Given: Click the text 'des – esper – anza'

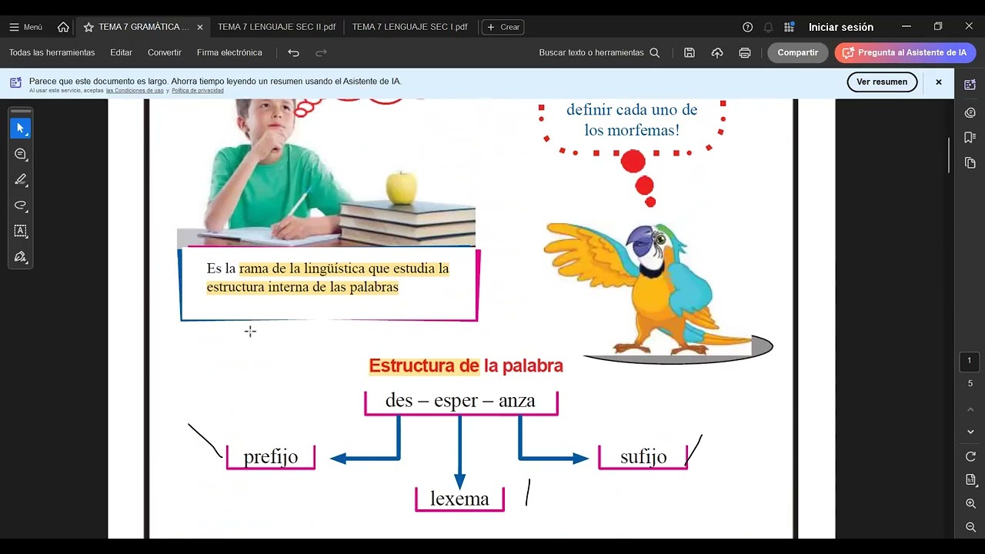Looking at the screenshot, I should (x=460, y=401).
